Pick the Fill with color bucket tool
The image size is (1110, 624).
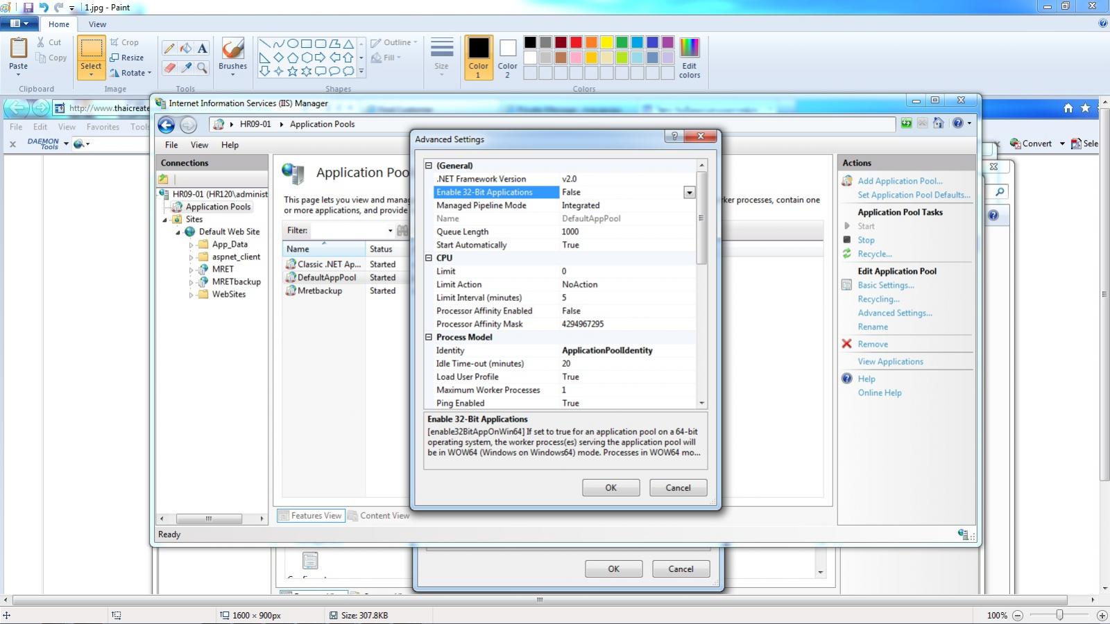(186, 49)
